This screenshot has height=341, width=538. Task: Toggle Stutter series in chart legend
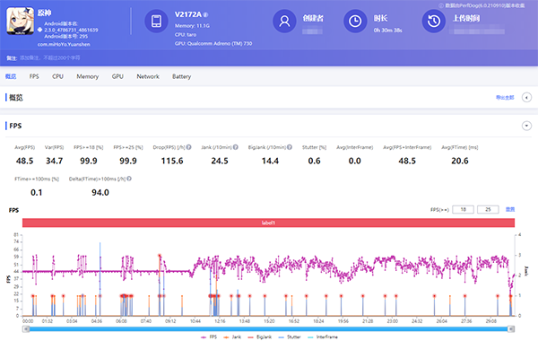click(x=290, y=337)
